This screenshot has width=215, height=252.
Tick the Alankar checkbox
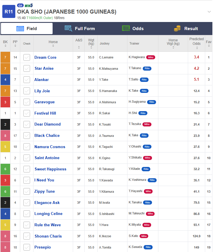pos(27,80)
